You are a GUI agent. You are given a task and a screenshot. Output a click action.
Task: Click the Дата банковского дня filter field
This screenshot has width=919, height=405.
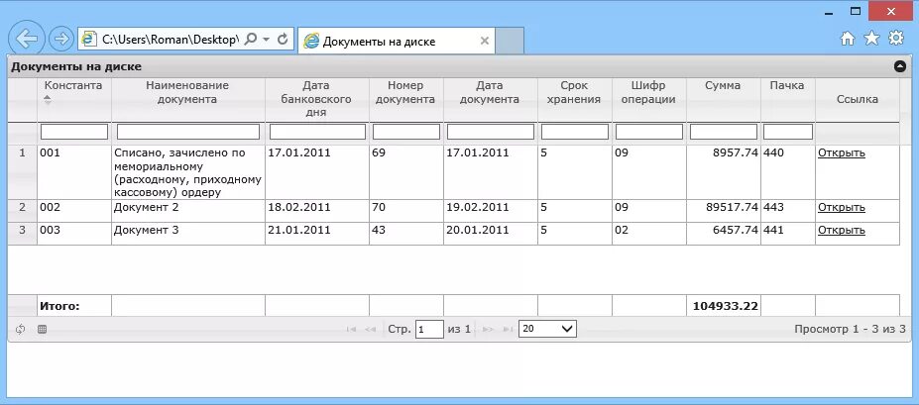(317, 132)
